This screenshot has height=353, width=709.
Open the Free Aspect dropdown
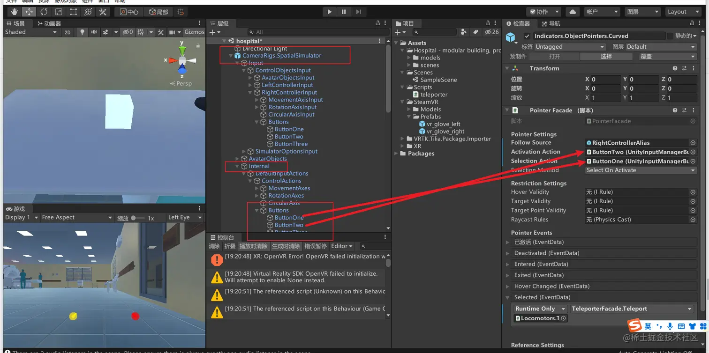[77, 218]
